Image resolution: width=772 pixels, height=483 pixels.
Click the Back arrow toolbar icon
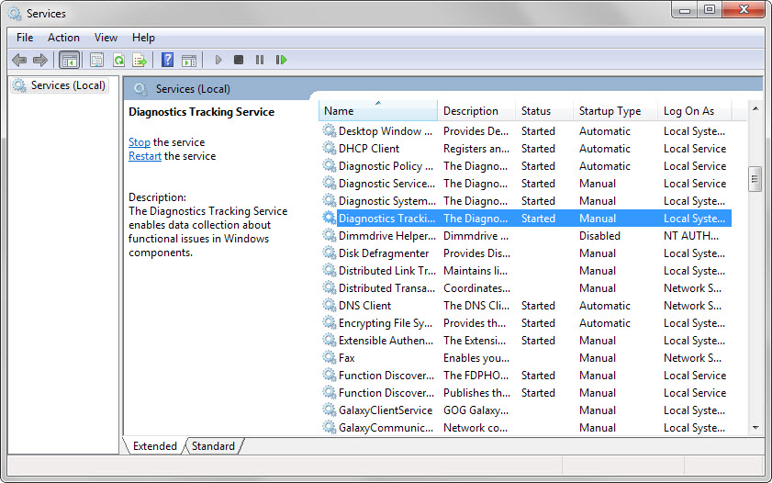click(x=19, y=60)
